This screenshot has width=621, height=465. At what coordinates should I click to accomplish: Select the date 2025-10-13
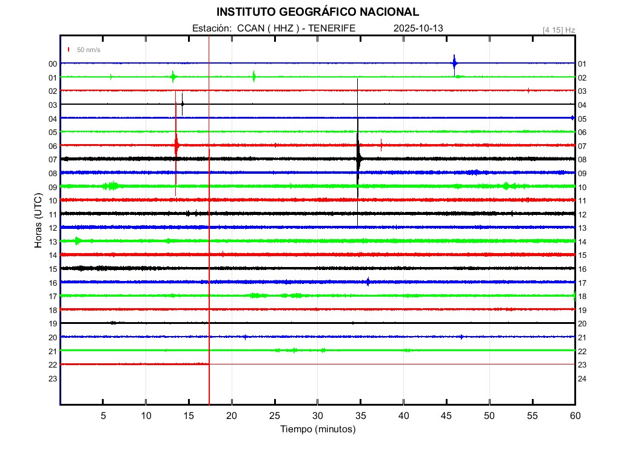click(419, 28)
